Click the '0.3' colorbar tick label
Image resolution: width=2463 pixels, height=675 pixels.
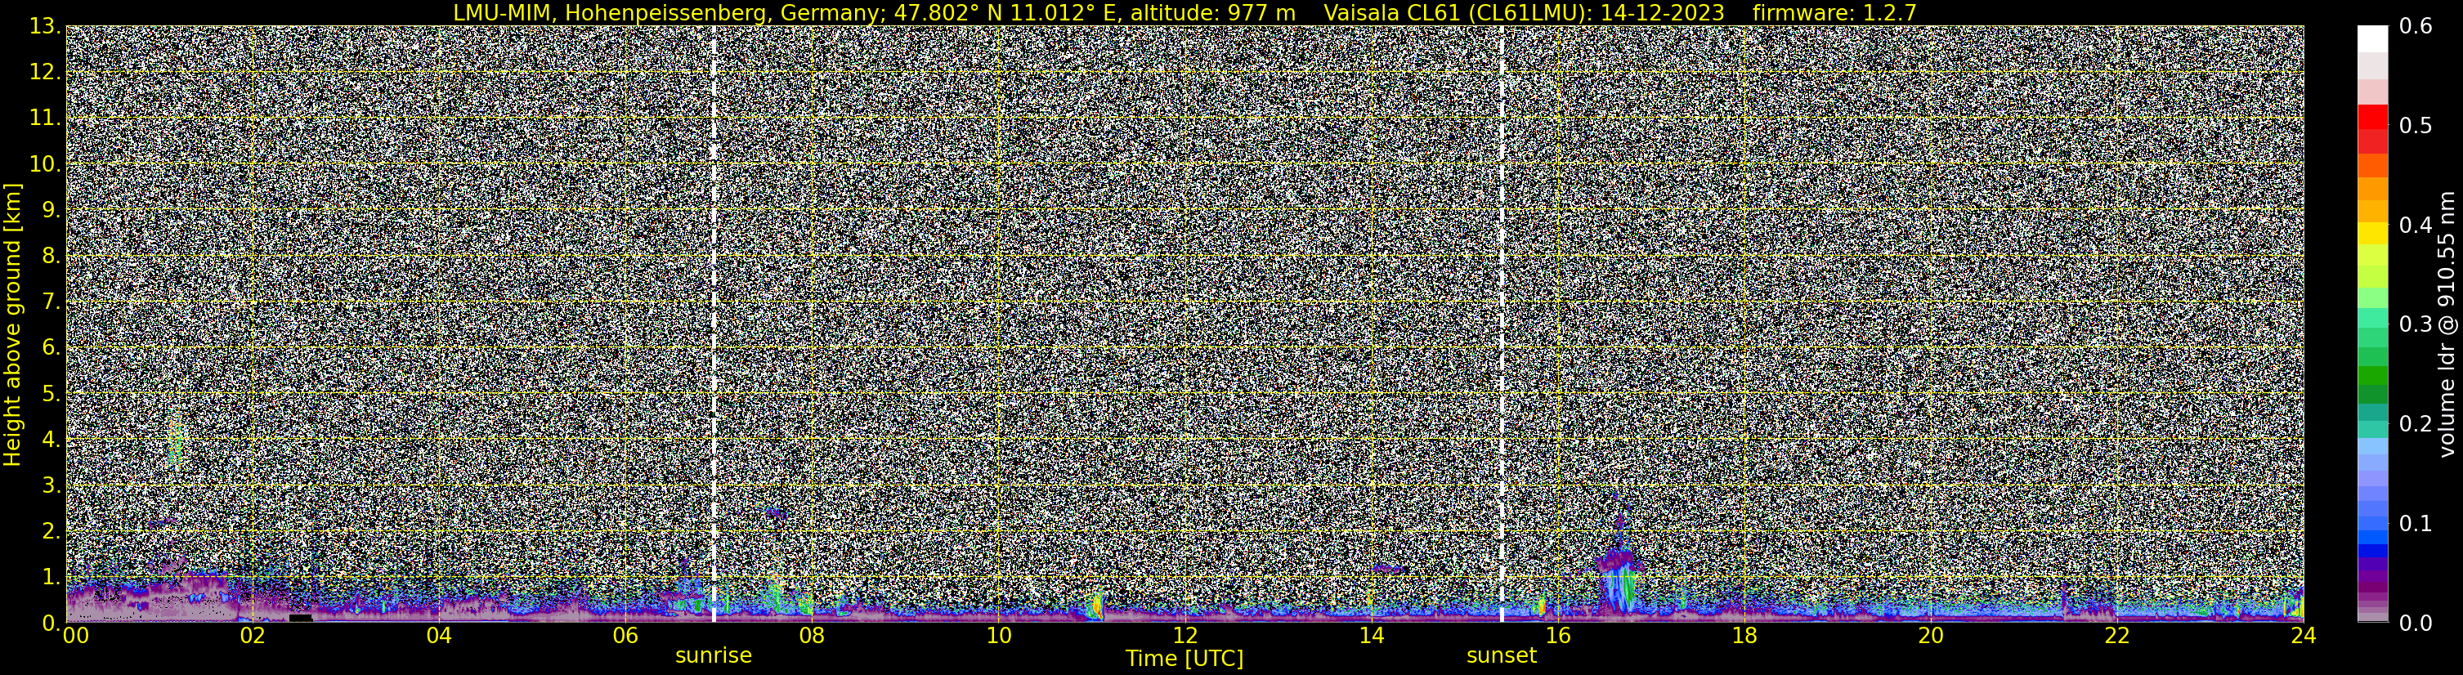coord(2416,324)
